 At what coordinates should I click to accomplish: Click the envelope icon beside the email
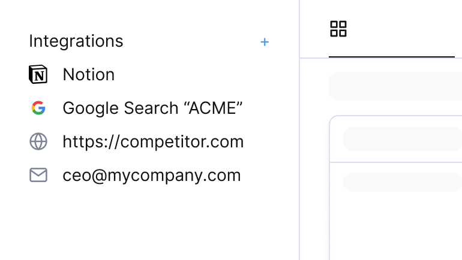38,176
